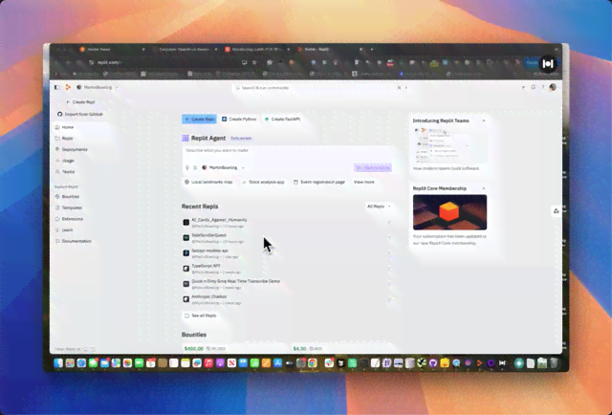The image size is (612, 415).
Task: Open Documentation in the sidebar
Action: 74,241
